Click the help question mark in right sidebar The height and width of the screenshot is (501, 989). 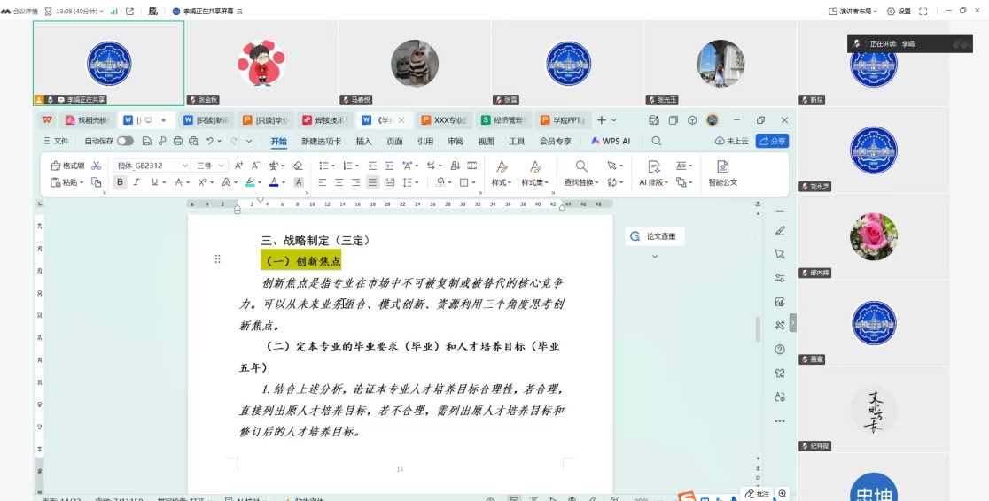coord(780,350)
